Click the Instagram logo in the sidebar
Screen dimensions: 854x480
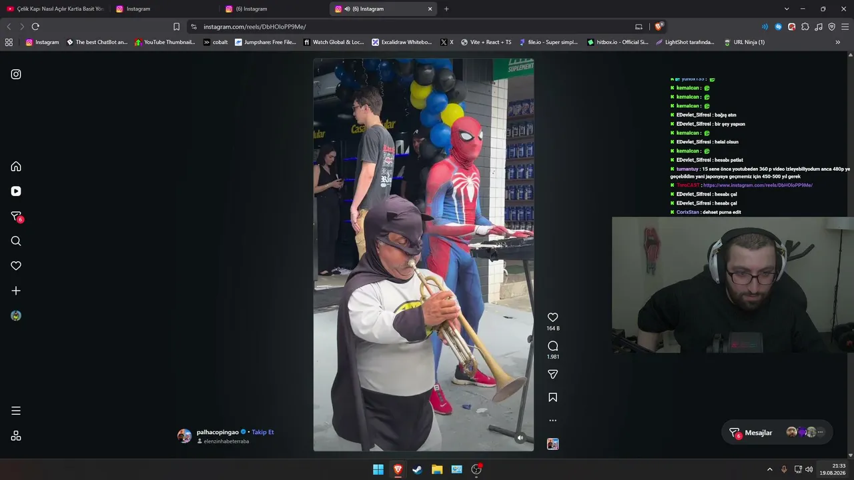coord(16,74)
